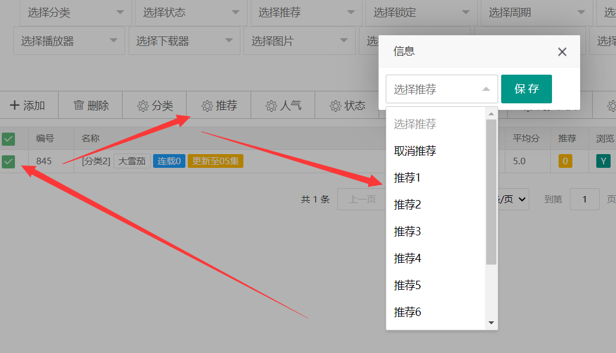
Task: Collapse the 选择推荐 dropdown in dialog
Action: [442, 89]
